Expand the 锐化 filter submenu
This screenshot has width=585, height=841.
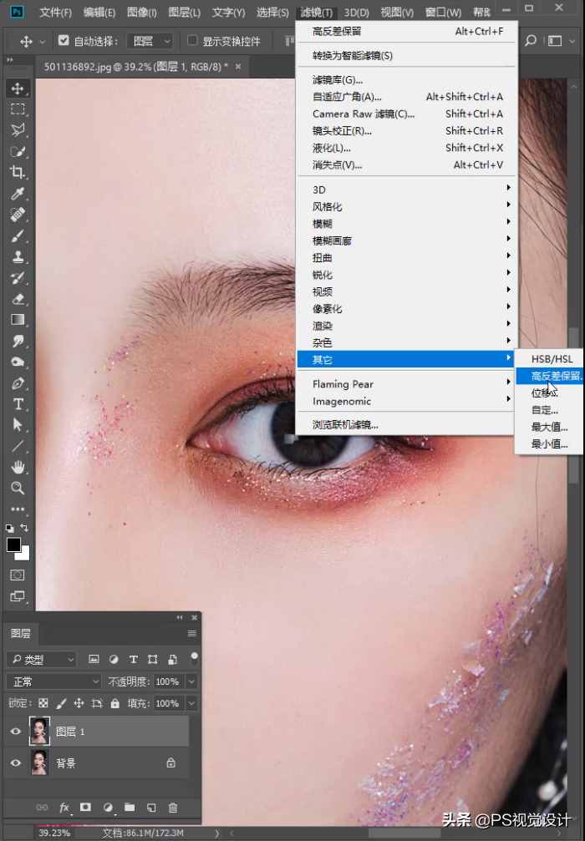[406, 275]
